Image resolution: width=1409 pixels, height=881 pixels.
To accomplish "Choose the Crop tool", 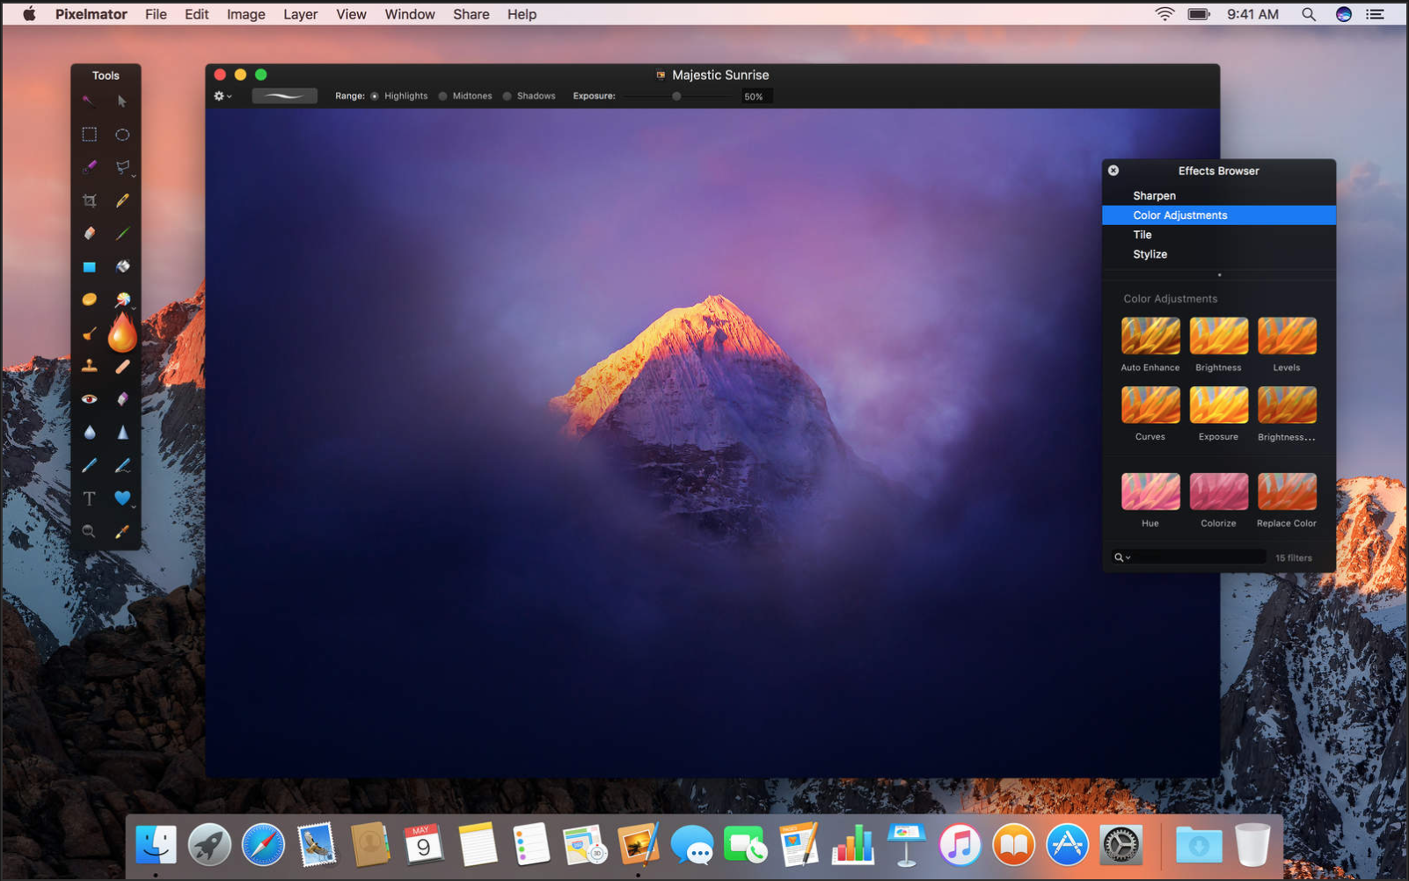I will point(89,200).
